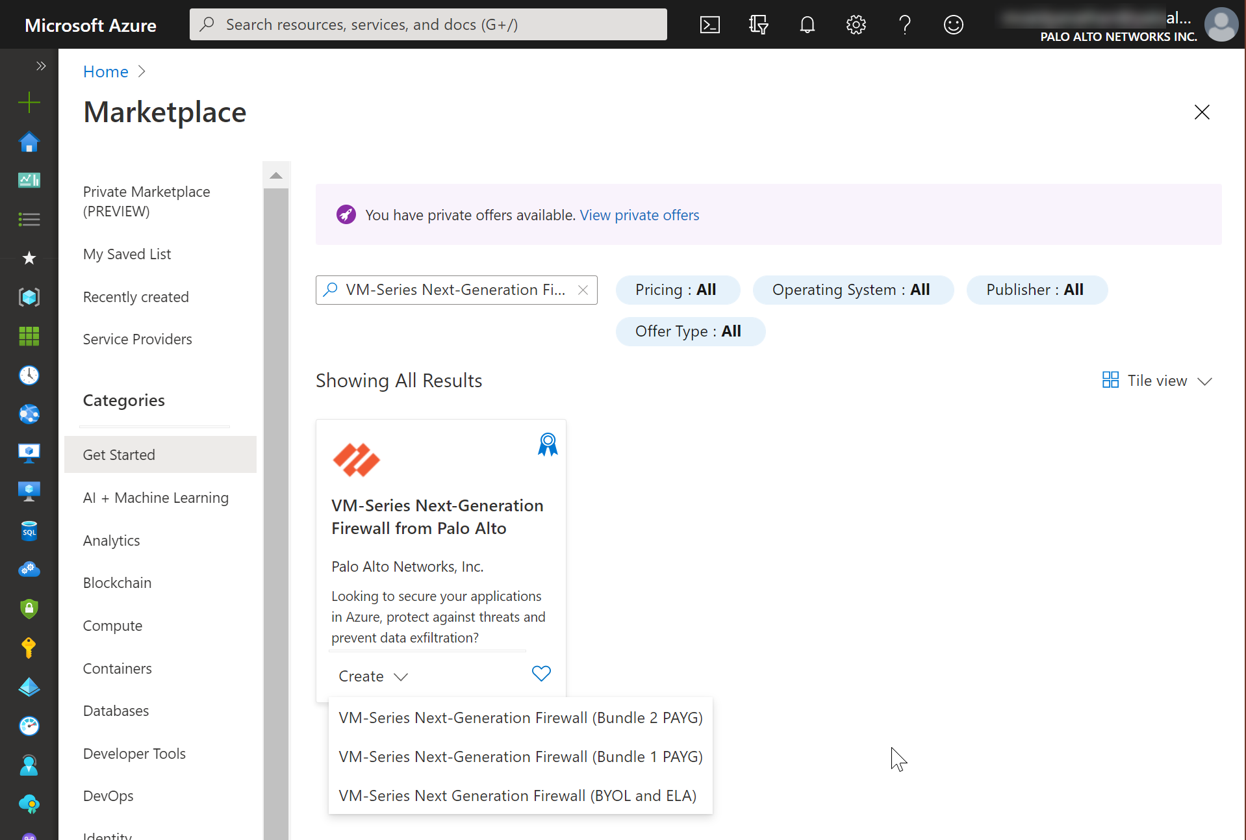Save VM-Series offer with heart icon
Viewport: 1246px width, 840px height.
[x=541, y=674]
